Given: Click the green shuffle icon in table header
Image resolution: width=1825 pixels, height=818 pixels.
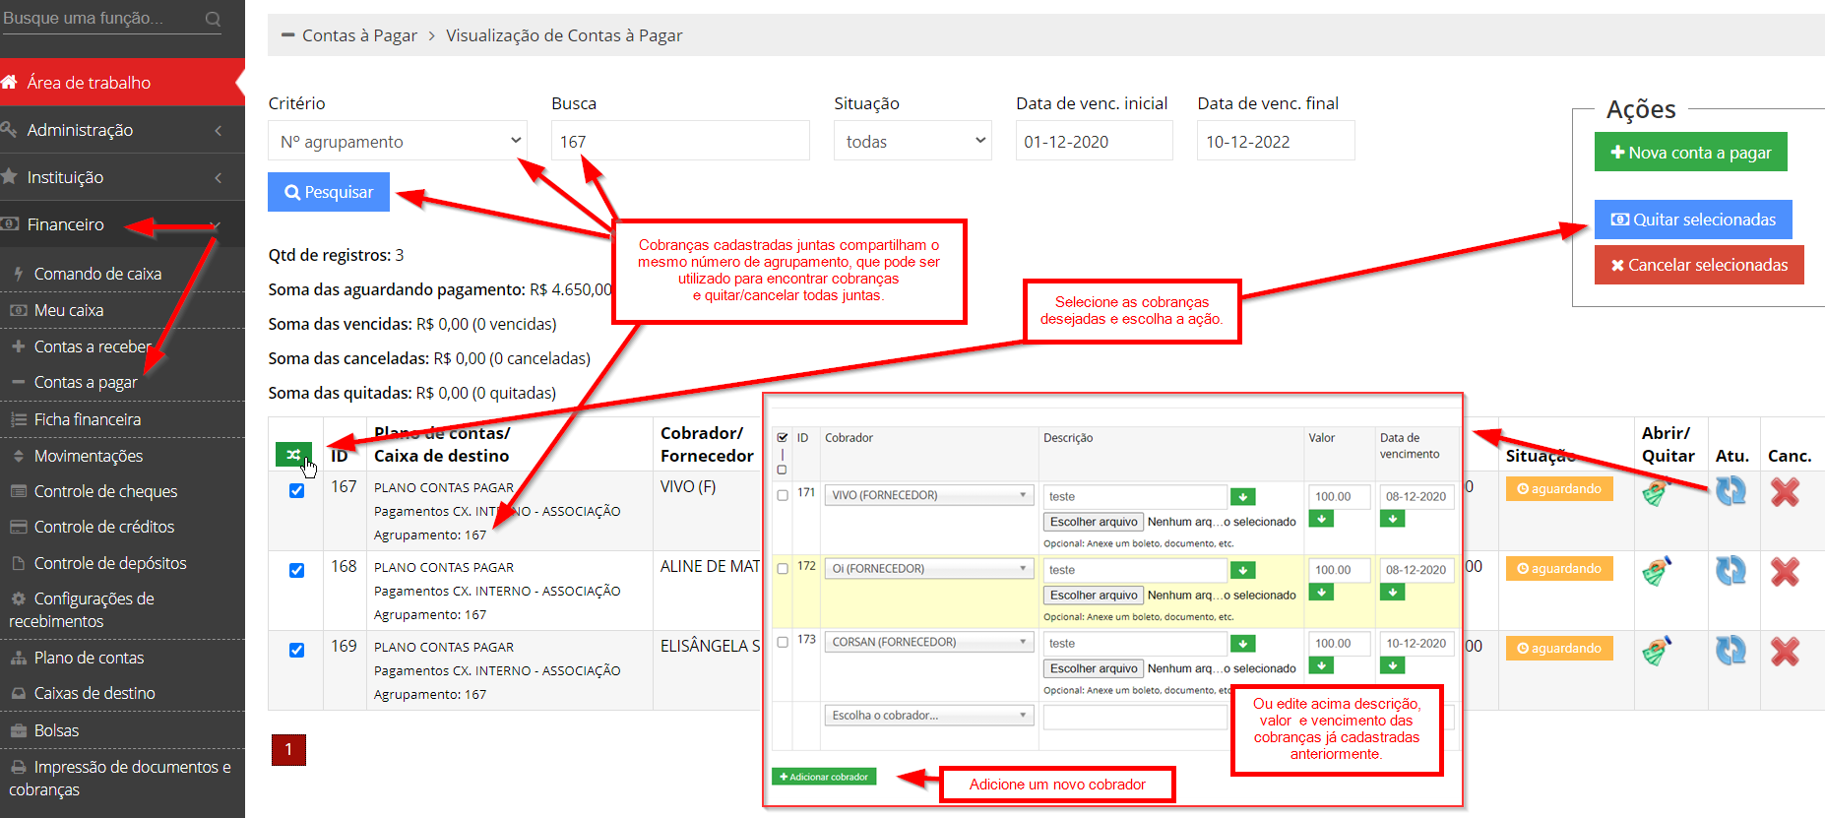Looking at the screenshot, I should [293, 454].
